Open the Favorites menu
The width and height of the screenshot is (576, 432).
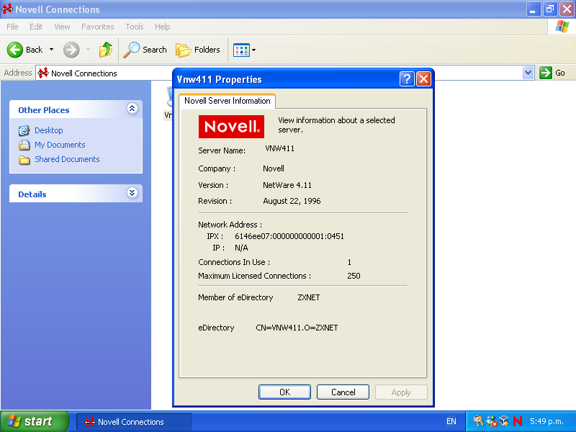pos(98,27)
